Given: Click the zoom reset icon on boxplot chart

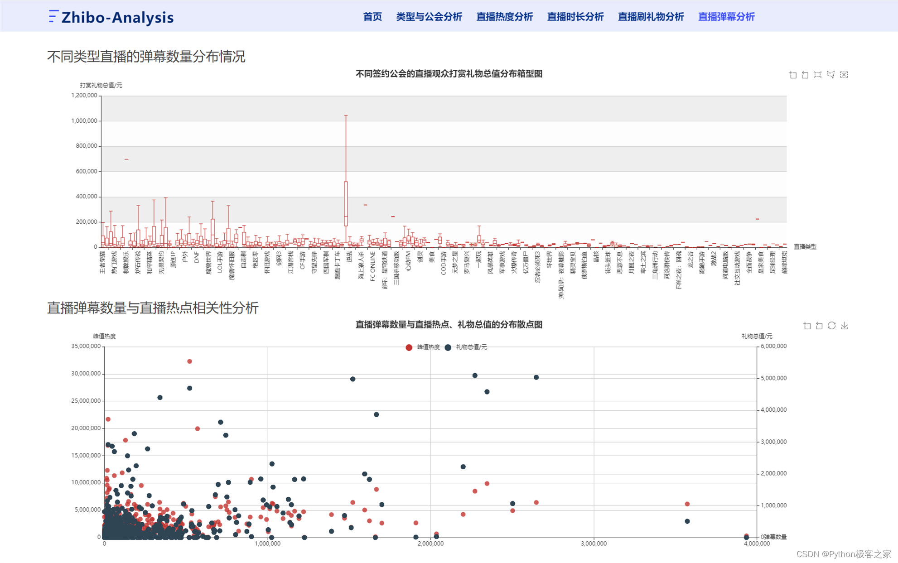Looking at the screenshot, I should 805,75.
